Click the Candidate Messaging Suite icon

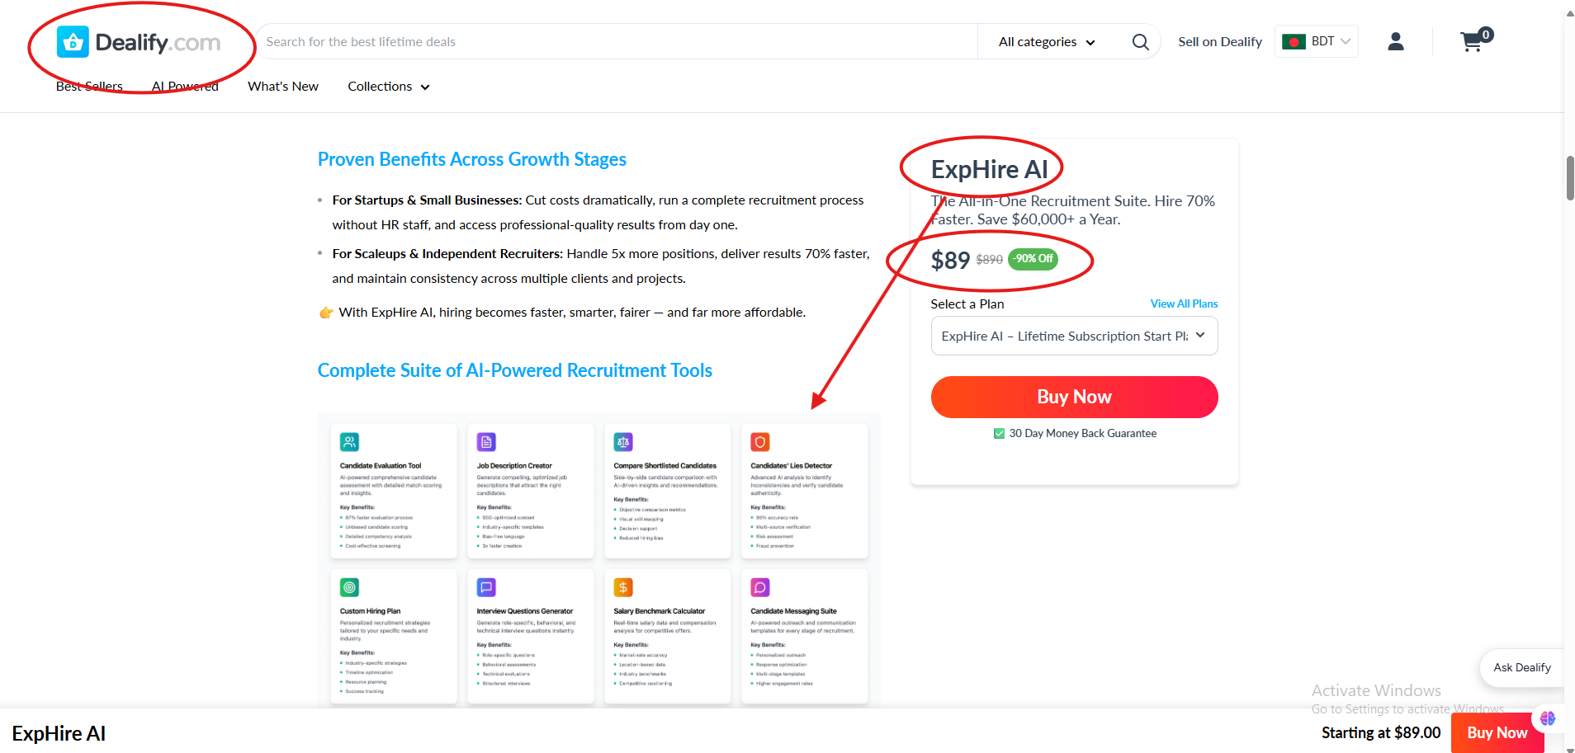pos(760,587)
